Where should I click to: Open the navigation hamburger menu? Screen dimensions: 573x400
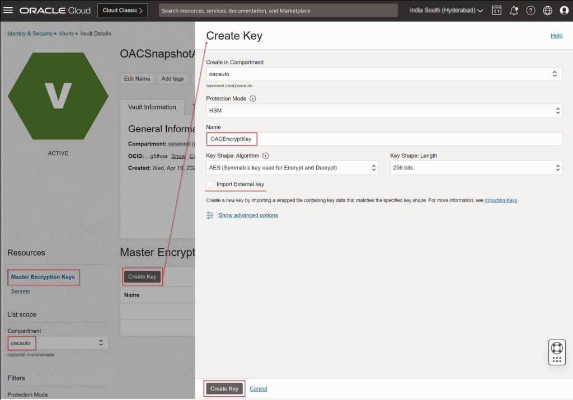pos(8,10)
